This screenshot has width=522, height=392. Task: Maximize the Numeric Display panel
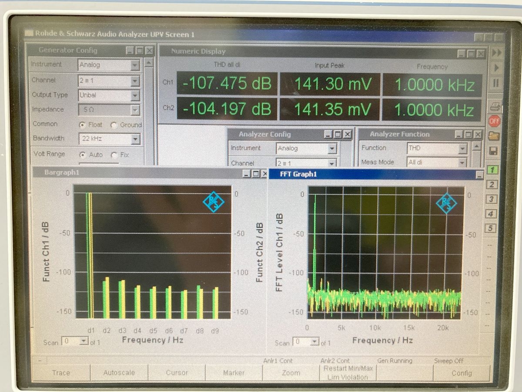pos(471,54)
